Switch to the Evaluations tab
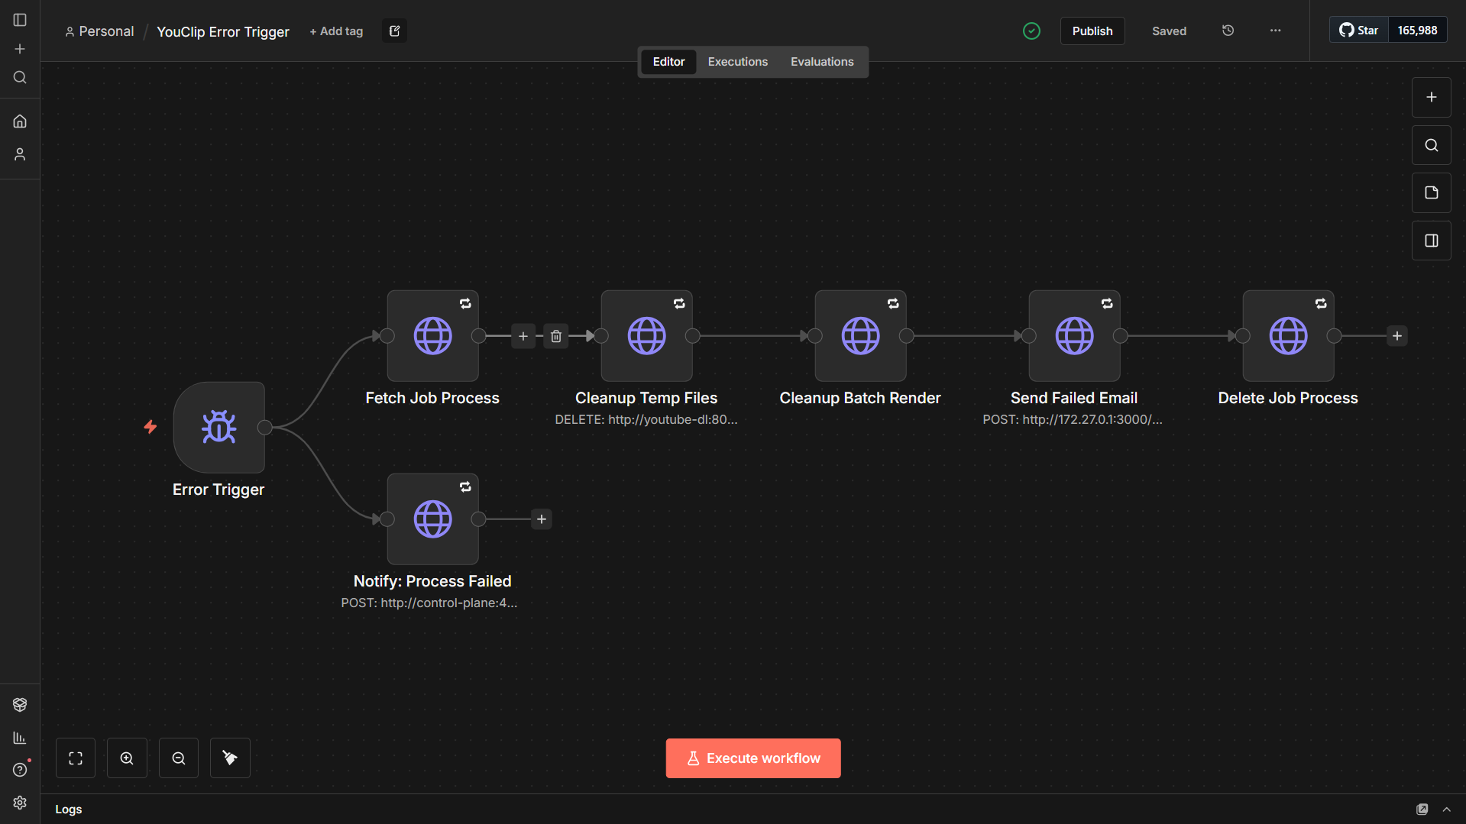 pyautogui.click(x=822, y=61)
